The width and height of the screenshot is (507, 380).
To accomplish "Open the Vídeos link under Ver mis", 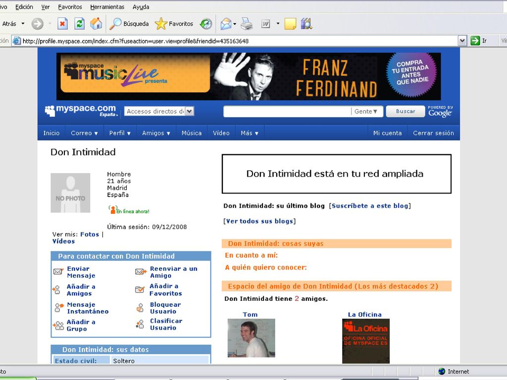I will [x=64, y=241].
